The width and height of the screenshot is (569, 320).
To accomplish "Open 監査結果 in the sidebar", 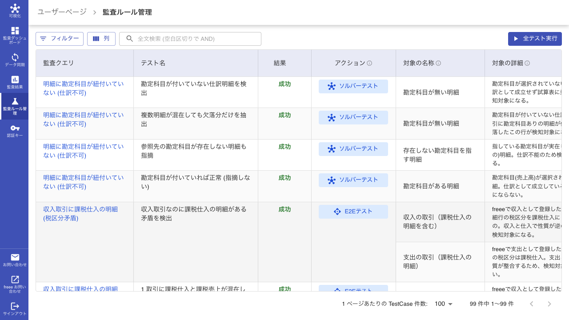I will pyautogui.click(x=14, y=82).
